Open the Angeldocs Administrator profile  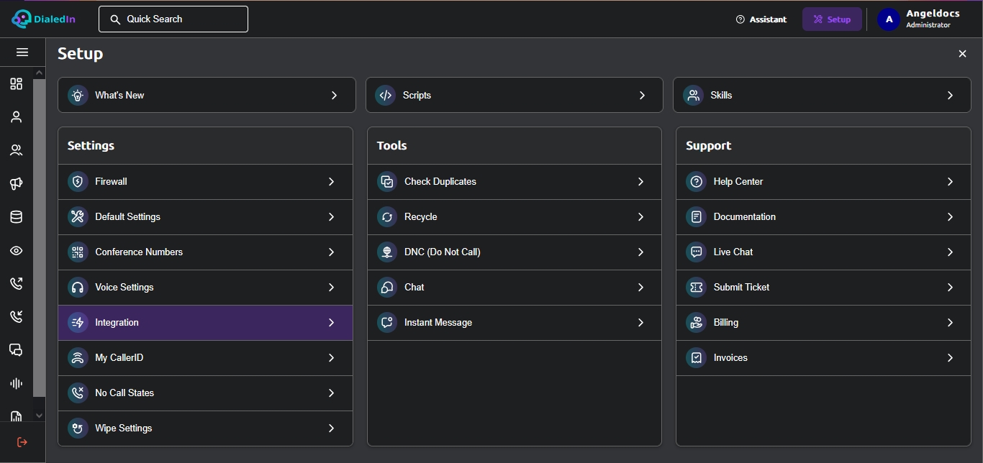pos(919,19)
